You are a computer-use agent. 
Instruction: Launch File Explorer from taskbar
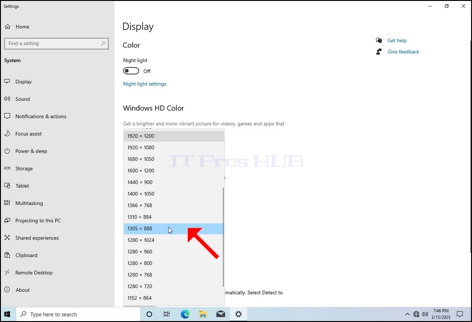tap(203, 314)
